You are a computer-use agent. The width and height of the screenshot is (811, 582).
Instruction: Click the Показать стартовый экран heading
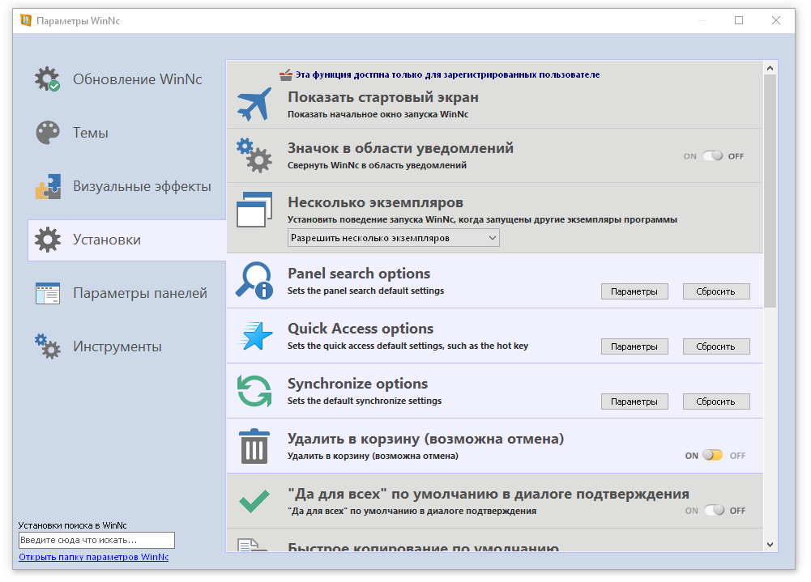click(x=383, y=97)
